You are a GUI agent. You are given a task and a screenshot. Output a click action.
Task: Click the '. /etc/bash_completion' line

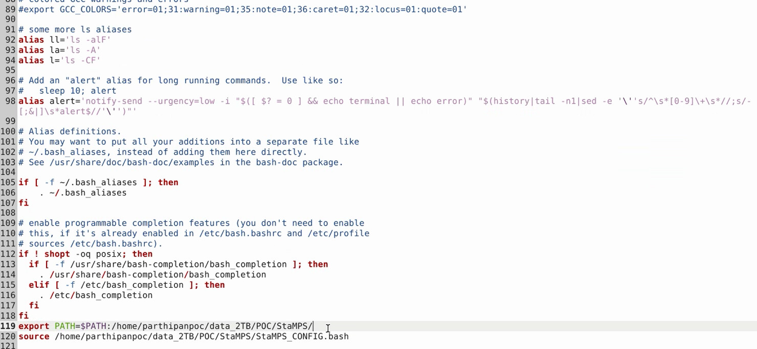click(x=96, y=295)
